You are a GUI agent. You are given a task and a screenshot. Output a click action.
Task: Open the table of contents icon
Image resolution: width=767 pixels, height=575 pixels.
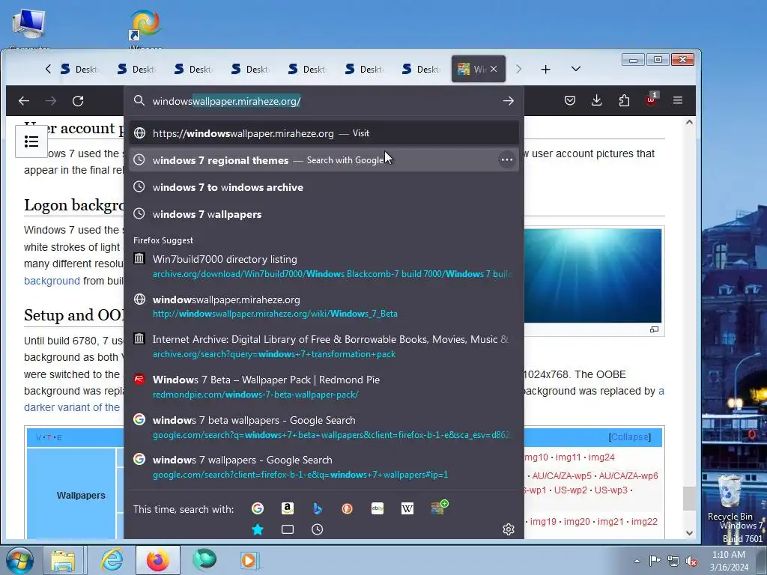point(31,142)
